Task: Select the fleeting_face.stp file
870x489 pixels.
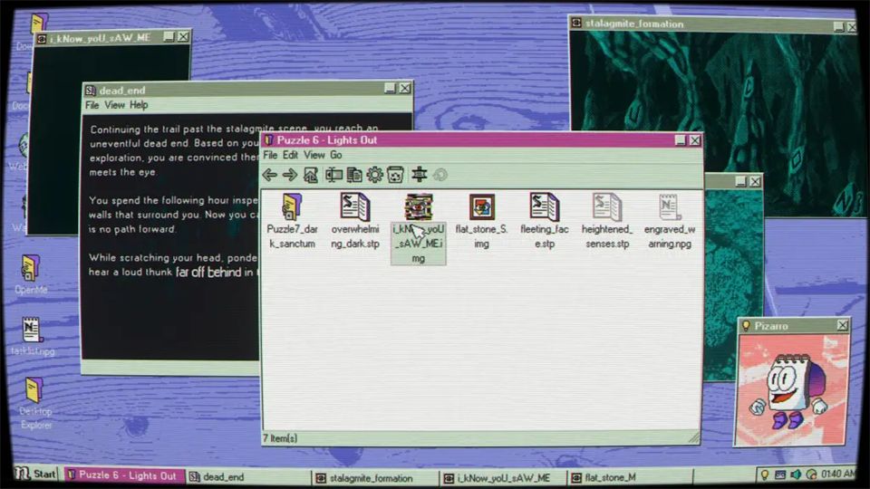Action: pyautogui.click(x=545, y=220)
